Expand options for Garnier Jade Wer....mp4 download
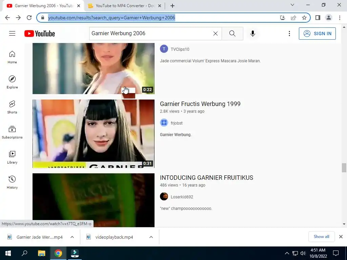347x260 pixels. (x=72, y=237)
